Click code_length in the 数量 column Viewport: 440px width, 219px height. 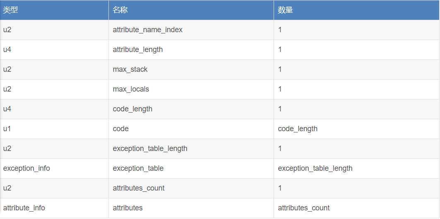coord(298,129)
